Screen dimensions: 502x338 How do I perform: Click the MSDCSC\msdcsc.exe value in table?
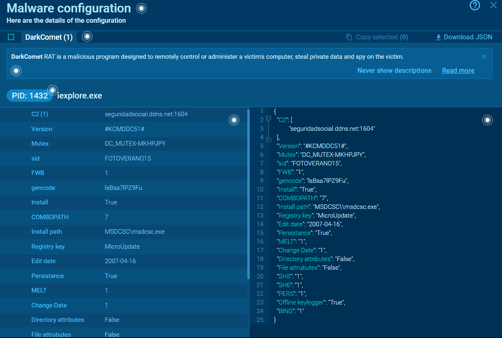135,232
